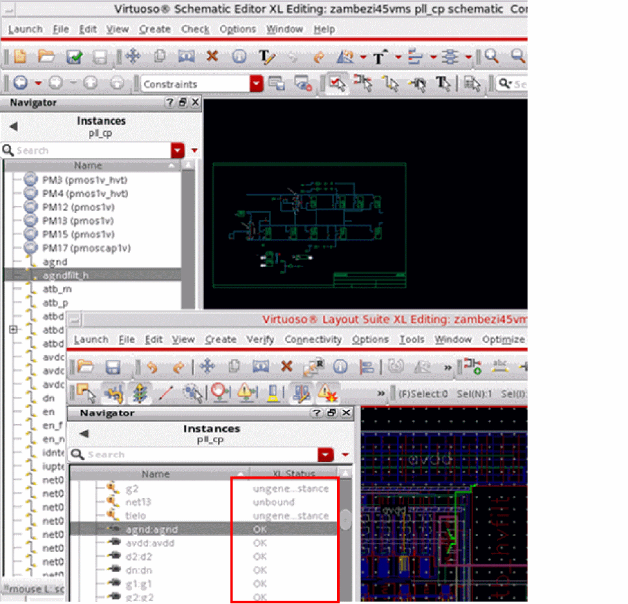This screenshot has width=628, height=604.
Task: Open the Constraints workspace dropdown
Action: pyautogui.click(x=257, y=84)
